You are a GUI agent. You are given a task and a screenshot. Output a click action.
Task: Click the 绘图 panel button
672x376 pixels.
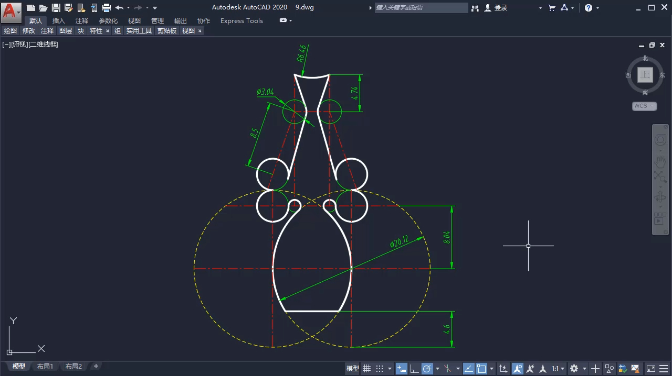pyautogui.click(x=10, y=31)
